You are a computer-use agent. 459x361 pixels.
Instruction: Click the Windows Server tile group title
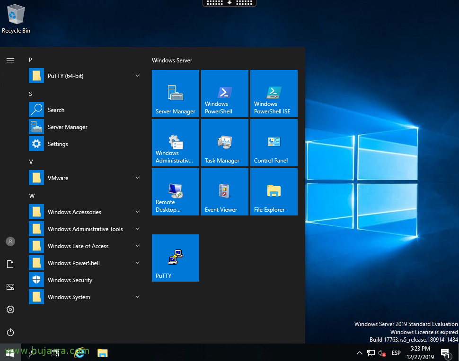pos(172,60)
